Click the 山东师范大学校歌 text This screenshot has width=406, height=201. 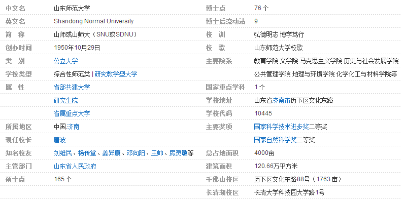(x=278, y=48)
